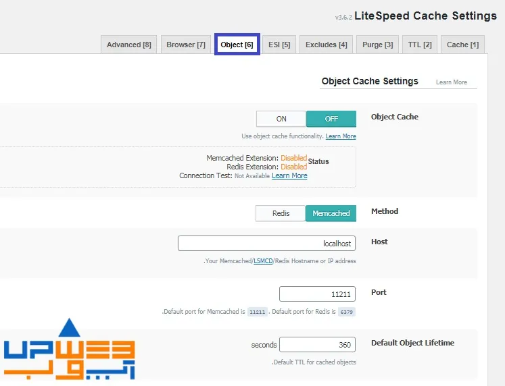
Task: Follow the LSMCD link
Action: coord(263,261)
